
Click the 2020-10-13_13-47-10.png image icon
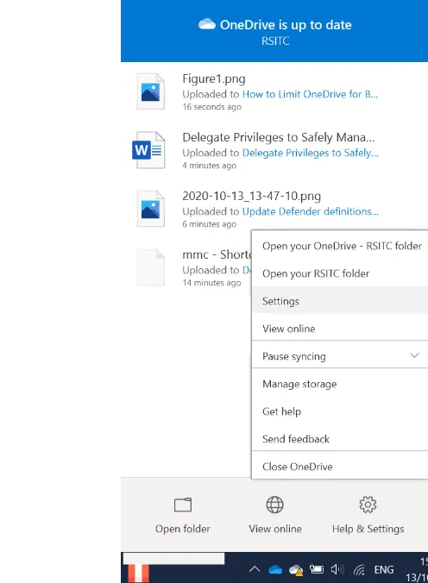150,209
